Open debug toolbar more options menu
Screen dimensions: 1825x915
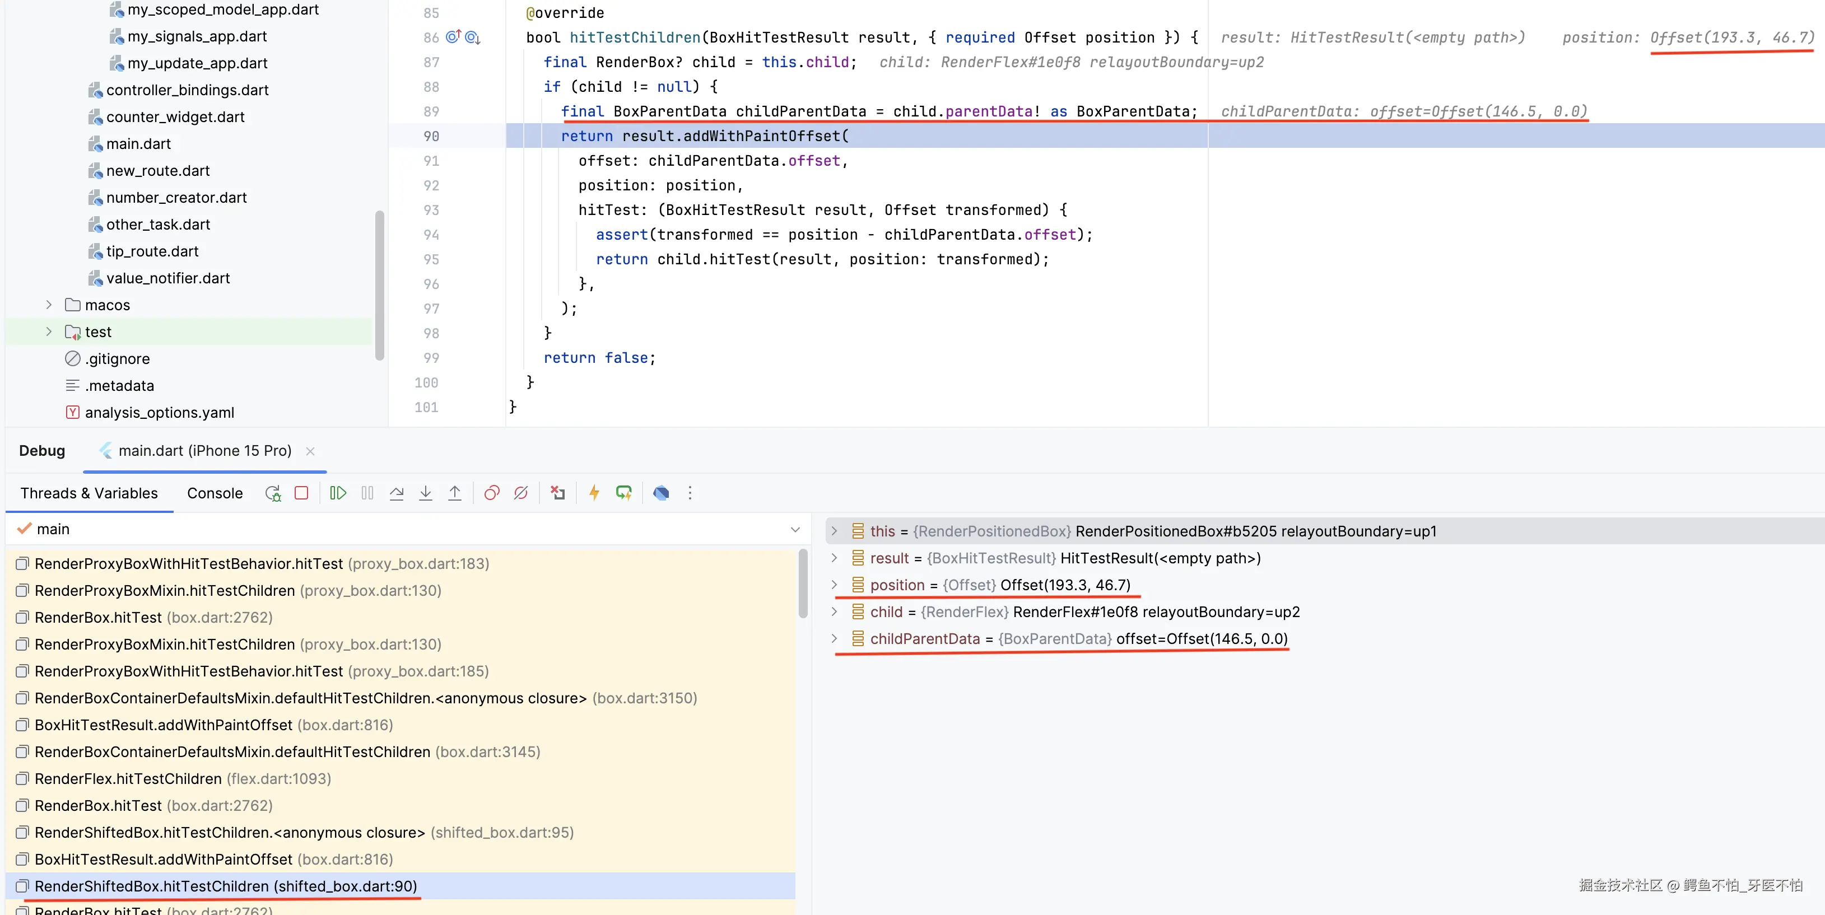(x=690, y=493)
